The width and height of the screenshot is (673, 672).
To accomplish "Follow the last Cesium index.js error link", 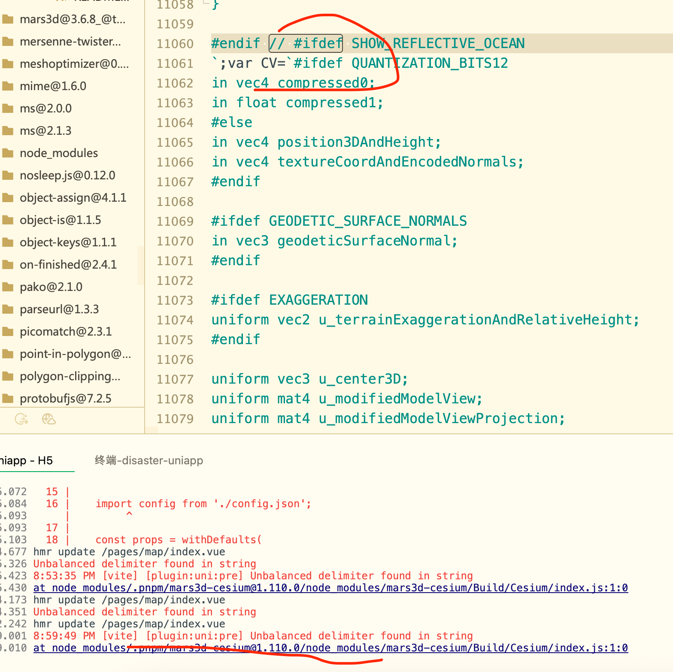I will pyautogui.click(x=330, y=648).
